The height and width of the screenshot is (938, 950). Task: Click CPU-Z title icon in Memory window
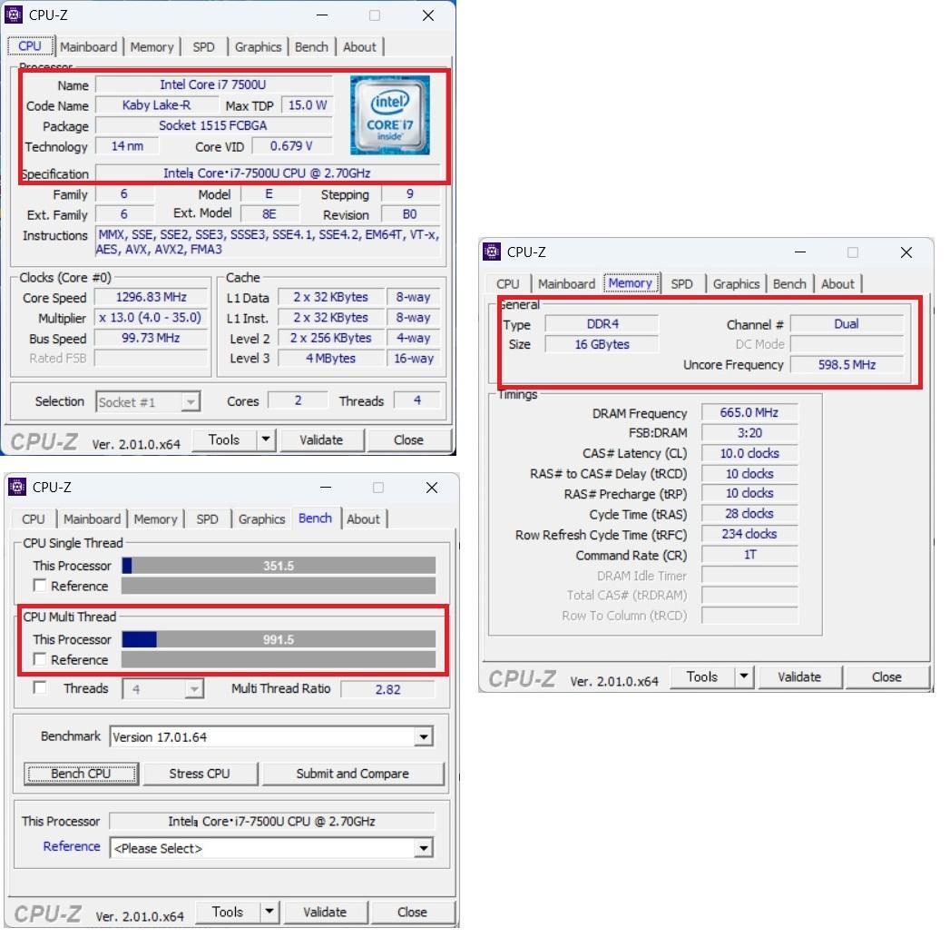coord(492,252)
